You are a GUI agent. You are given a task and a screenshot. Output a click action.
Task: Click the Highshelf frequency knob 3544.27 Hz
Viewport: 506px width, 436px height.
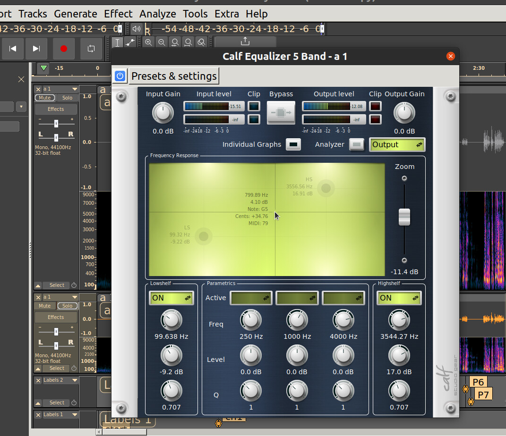click(x=399, y=320)
